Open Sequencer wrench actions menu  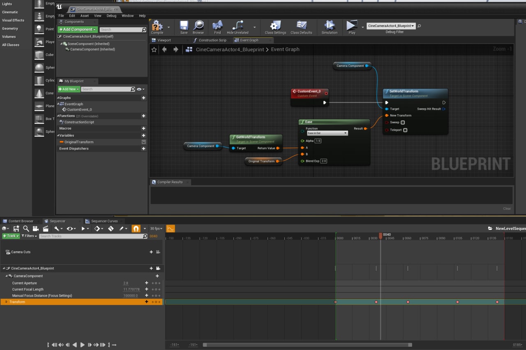(58, 229)
